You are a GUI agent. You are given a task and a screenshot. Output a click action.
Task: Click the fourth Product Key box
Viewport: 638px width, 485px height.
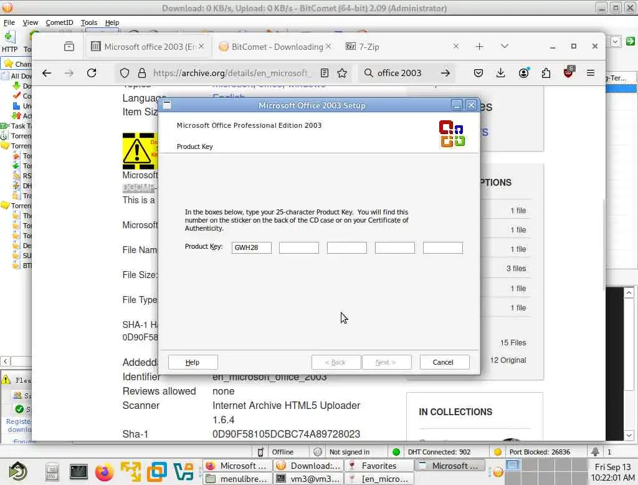pos(394,247)
